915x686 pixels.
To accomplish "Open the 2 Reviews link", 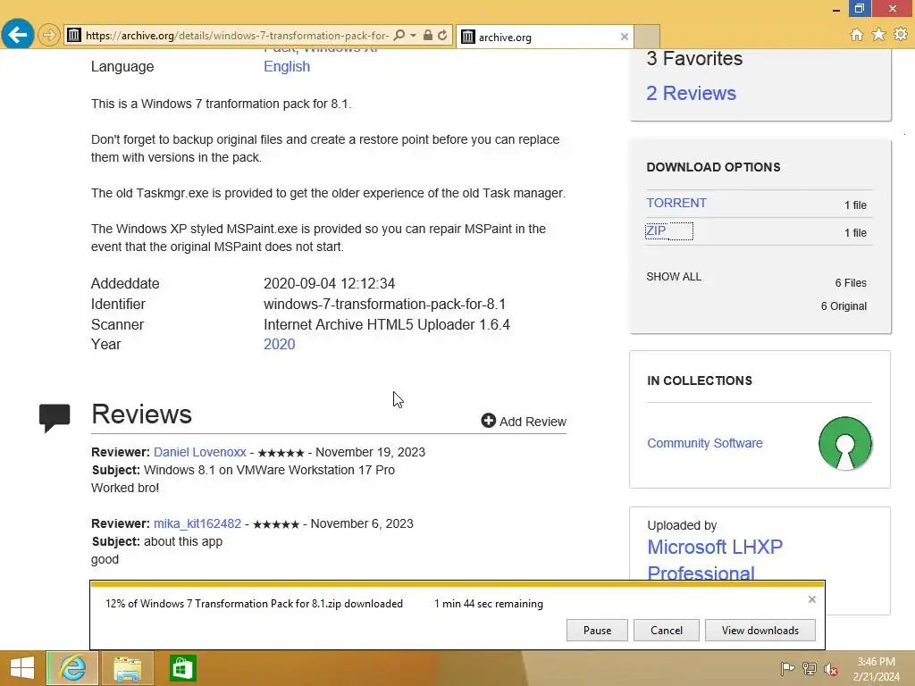I will 691,93.
